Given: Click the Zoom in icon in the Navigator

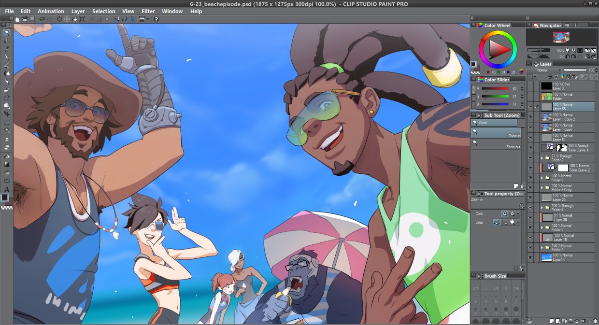Looking at the screenshot, I should [574, 50].
